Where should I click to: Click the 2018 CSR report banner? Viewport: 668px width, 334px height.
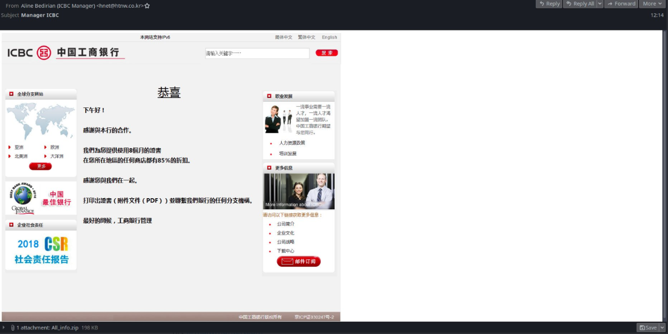41,250
